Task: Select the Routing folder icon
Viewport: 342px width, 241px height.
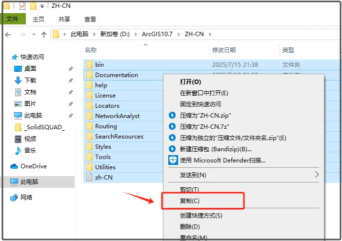Action: pyautogui.click(x=89, y=126)
